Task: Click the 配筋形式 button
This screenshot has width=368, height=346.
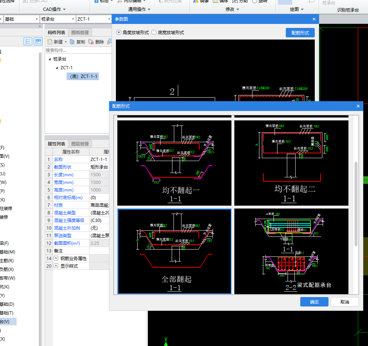Action: [300, 33]
